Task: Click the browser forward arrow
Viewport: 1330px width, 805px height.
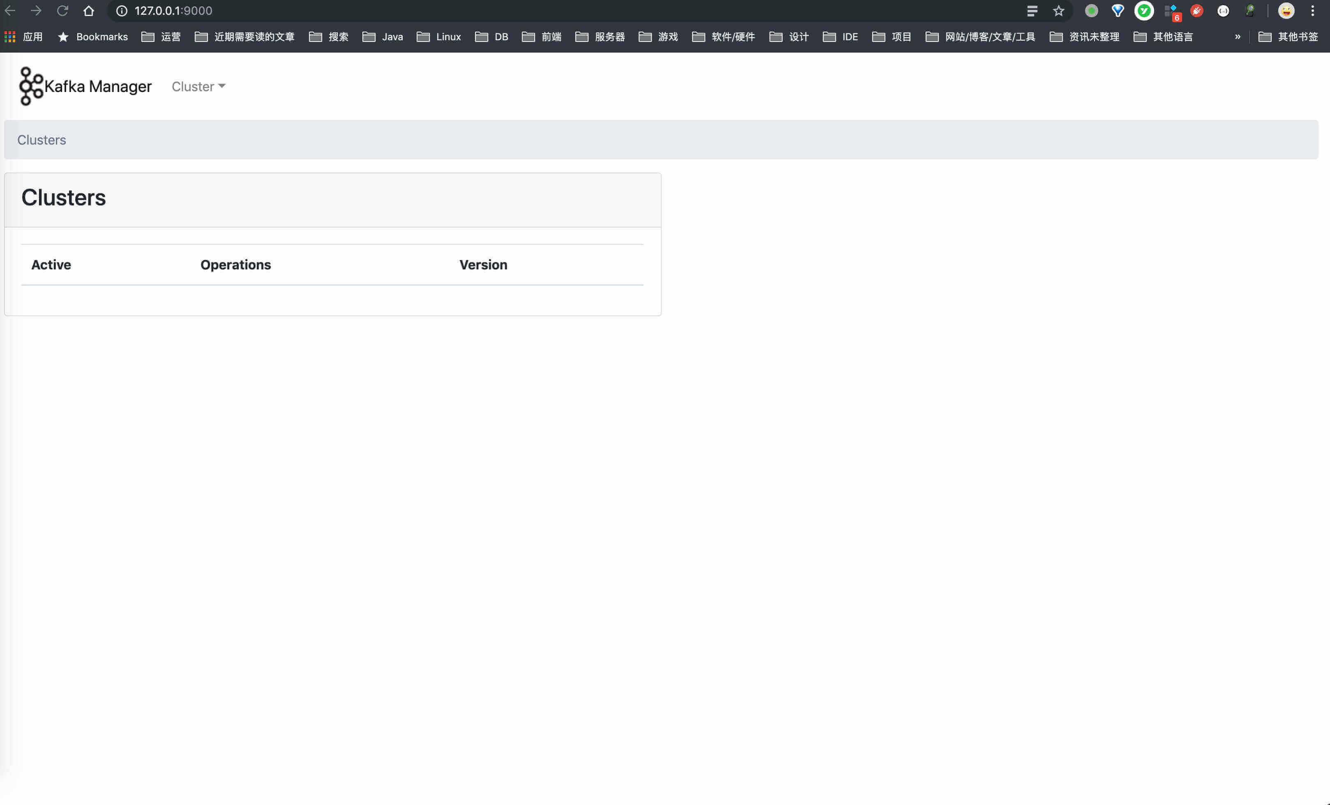Action: pos(36,10)
